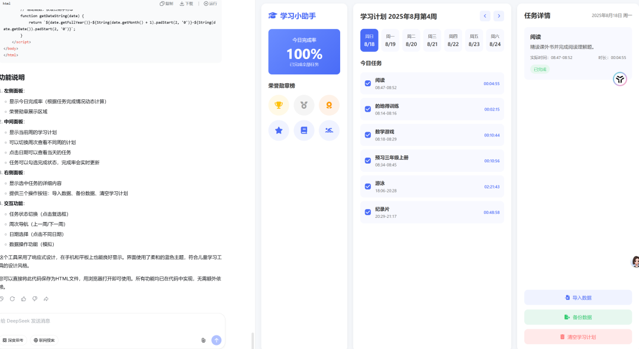This screenshot has height=349, width=639.
Task: Click the regenerate response icon
Action: 12,299
